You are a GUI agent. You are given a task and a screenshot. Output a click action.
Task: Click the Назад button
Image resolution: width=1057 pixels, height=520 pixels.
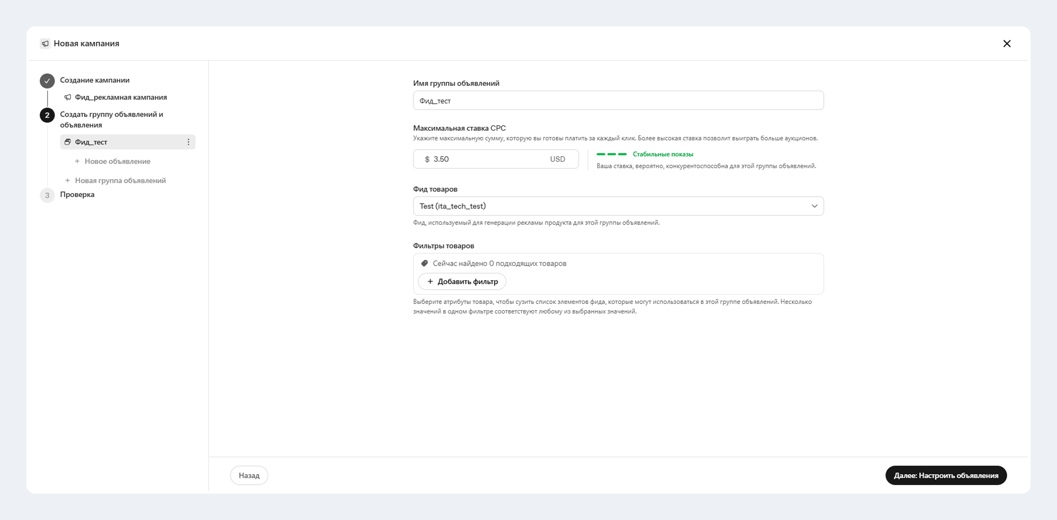tap(249, 476)
